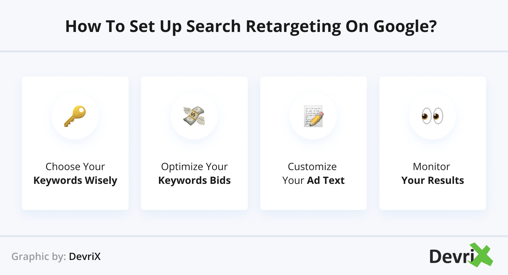Click the flying money with wings icon
Image resolution: width=508 pixels, height=275 pixels.
(x=194, y=116)
